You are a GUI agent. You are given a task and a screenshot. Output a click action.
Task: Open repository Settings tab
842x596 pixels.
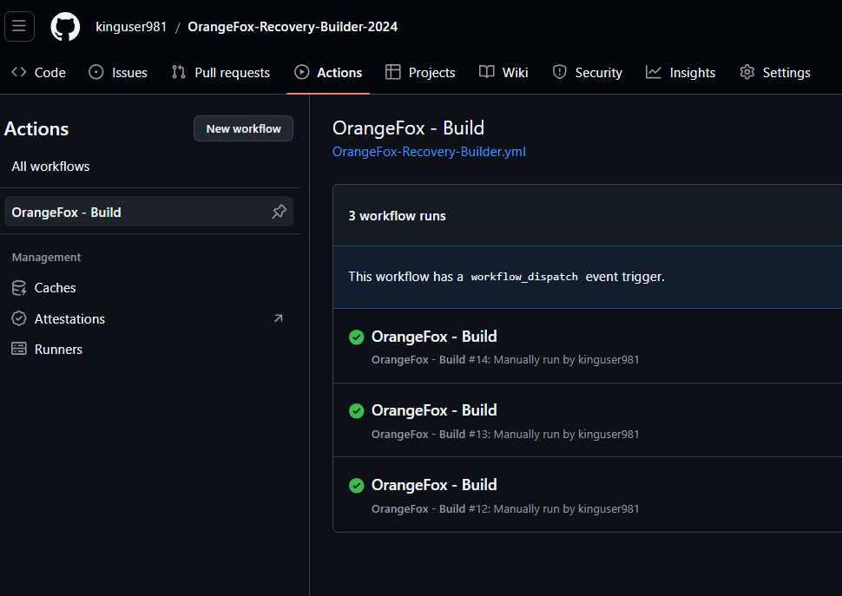coord(775,72)
